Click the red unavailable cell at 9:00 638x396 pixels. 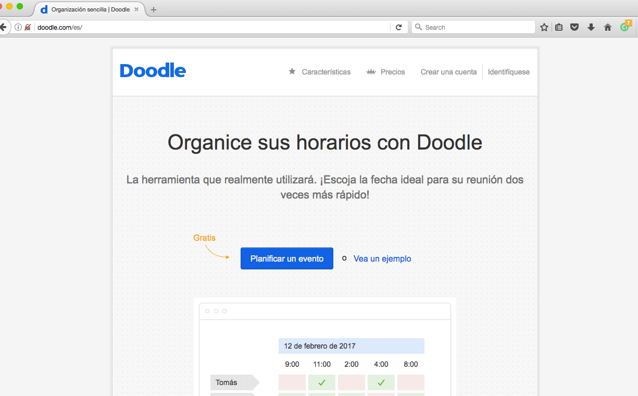pos(292,382)
